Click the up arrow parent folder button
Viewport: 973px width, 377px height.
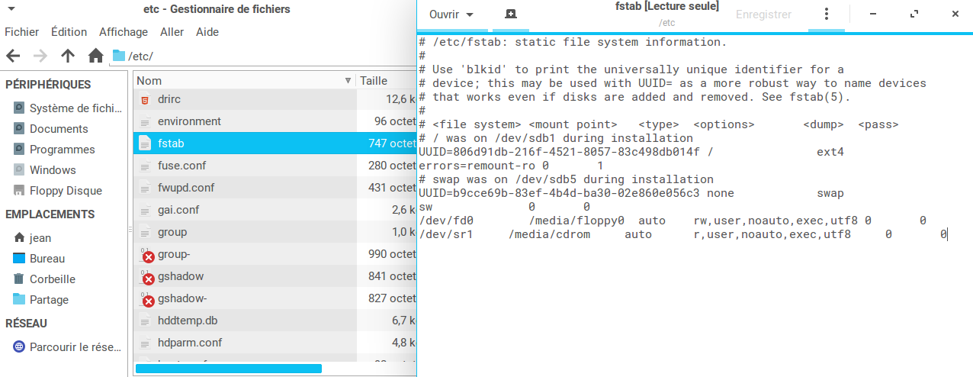coord(68,56)
